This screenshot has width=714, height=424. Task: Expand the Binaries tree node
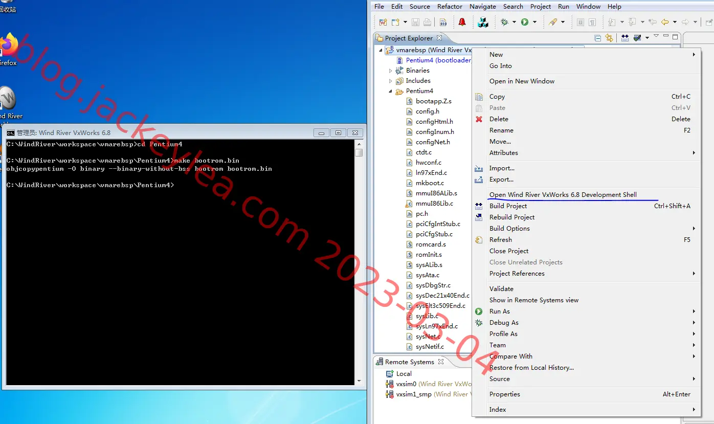click(x=390, y=71)
